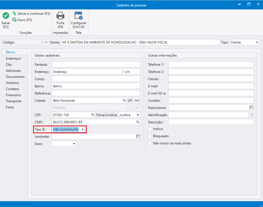Switch to the Contatos tab
Image resolution: width=263 pixels, height=207 pixels.
coord(12,89)
